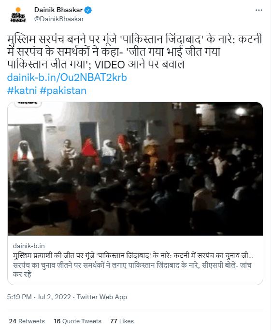Screen dimensions: 271x331
Task: Open the three-dot more options menu
Action: 259,10
